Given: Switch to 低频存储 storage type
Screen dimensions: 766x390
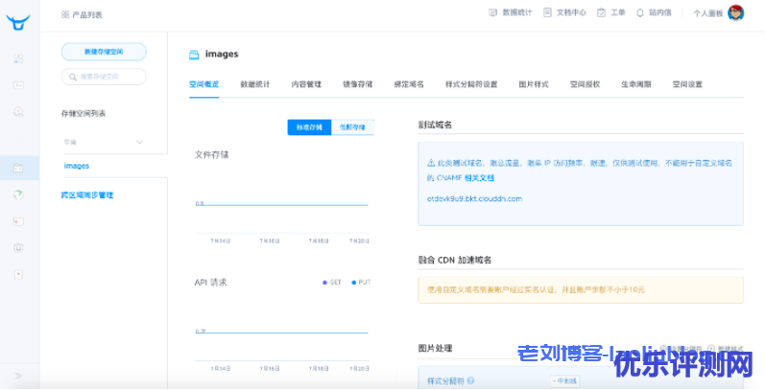Looking at the screenshot, I should point(351,126).
